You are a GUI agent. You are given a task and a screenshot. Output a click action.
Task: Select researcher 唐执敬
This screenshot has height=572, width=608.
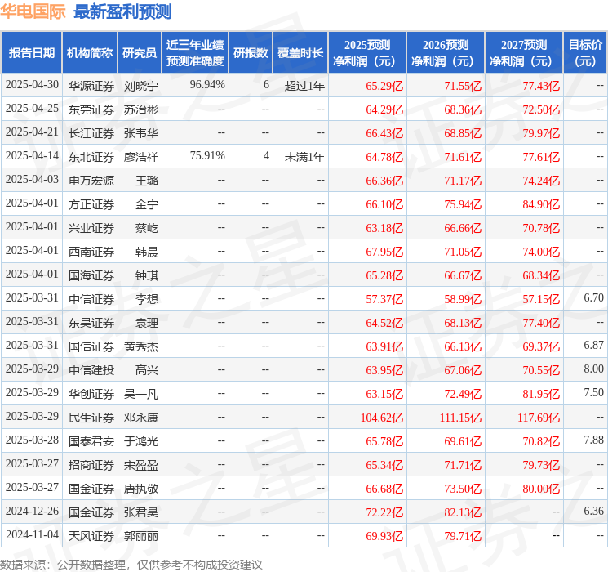tap(141, 489)
